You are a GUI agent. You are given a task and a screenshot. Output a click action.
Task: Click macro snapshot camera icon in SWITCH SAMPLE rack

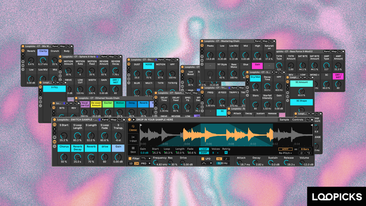(54, 137)
